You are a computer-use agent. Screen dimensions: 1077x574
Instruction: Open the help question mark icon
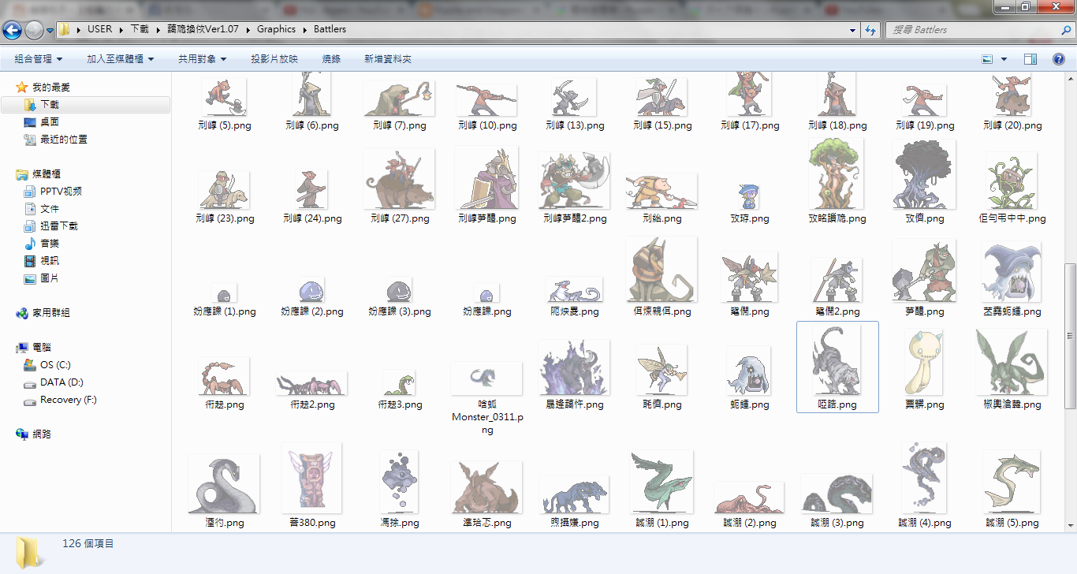pyautogui.click(x=1058, y=59)
